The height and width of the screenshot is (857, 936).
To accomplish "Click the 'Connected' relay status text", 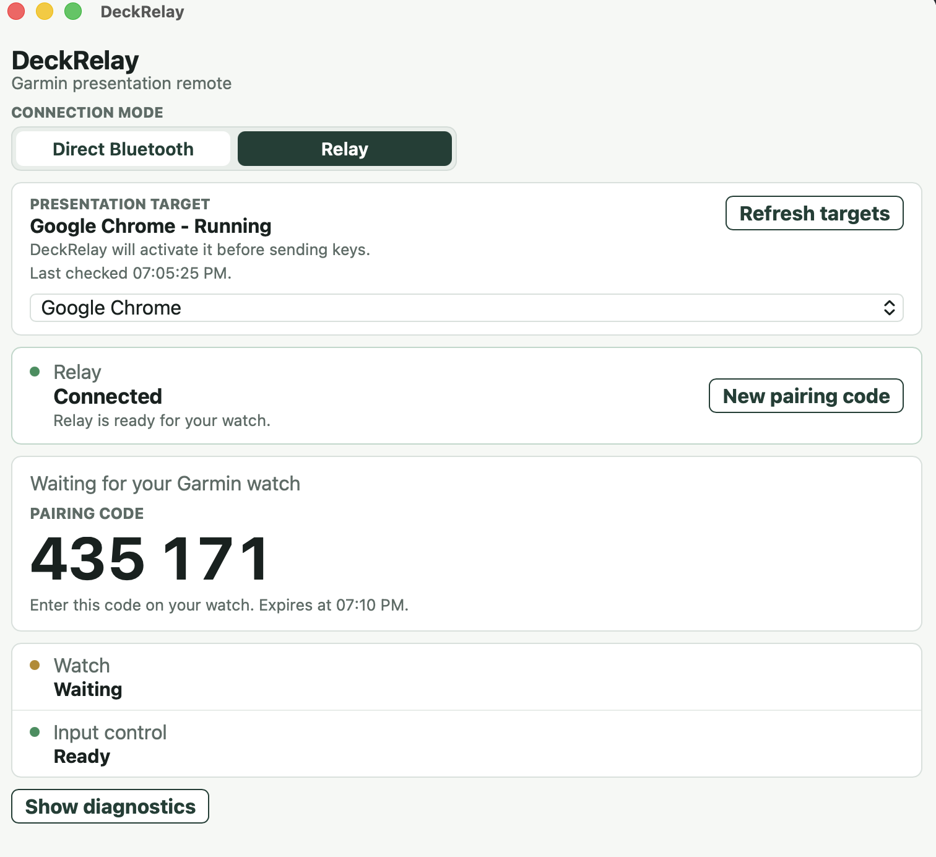I will tap(108, 396).
